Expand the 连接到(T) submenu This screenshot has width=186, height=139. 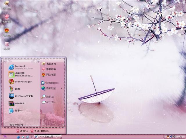click(52, 88)
